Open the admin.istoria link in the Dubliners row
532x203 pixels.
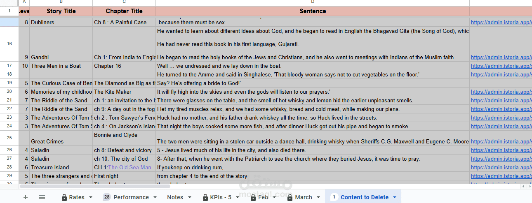[501, 22]
